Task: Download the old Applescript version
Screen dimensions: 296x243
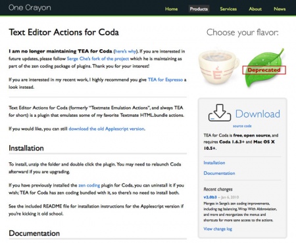Action: pos(107,129)
